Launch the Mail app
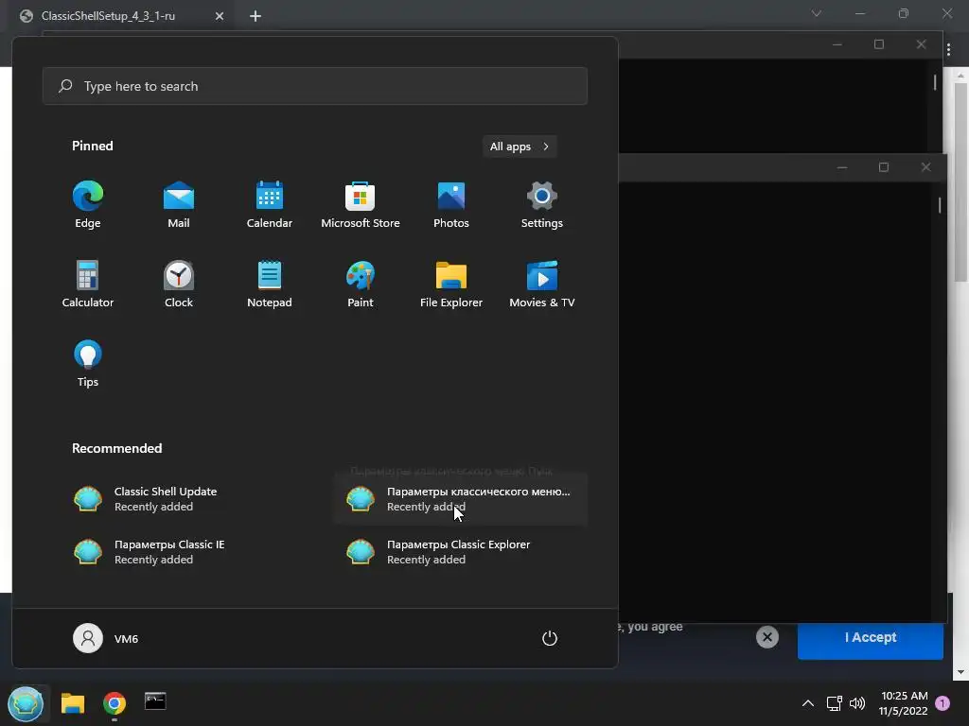 (179, 205)
